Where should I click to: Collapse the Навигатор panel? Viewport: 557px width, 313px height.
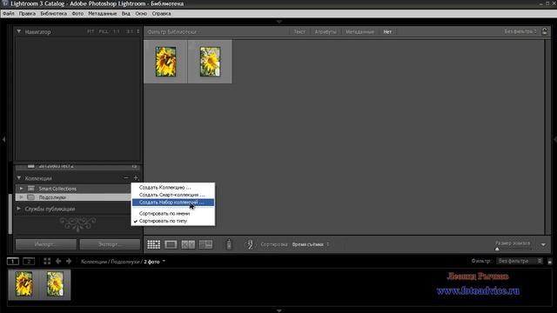click(x=19, y=31)
